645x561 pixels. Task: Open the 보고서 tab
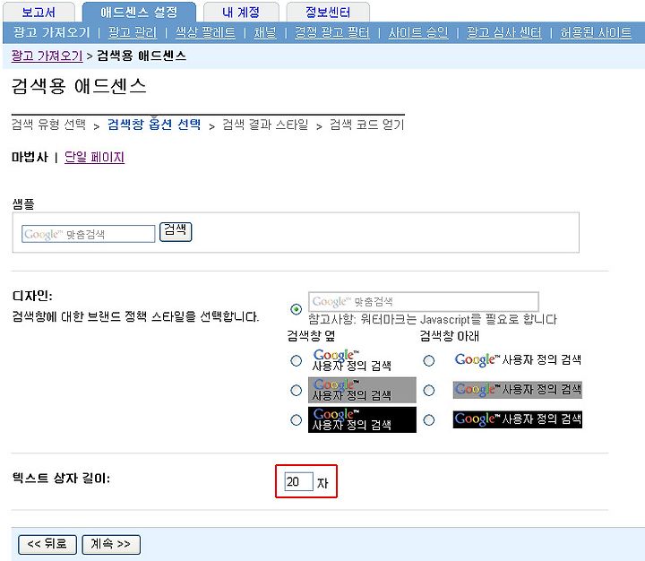pos(39,12)
